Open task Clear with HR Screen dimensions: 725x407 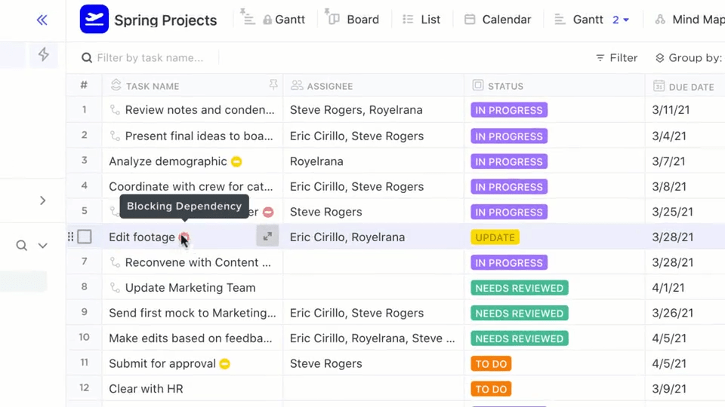tap(146, 389)
